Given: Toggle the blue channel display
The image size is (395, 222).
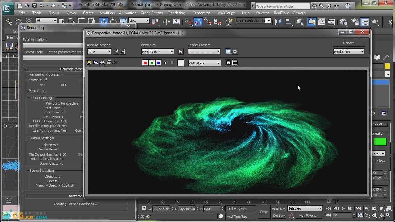Looking at the screenshot, I should point(159,63).
